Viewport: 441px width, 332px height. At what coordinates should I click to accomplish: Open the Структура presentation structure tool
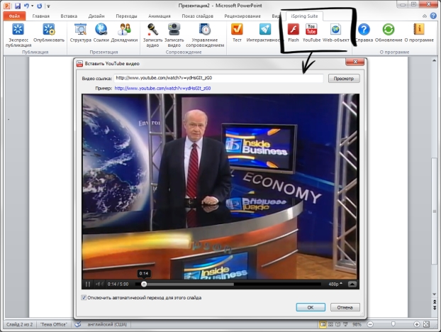pos(80,33)
